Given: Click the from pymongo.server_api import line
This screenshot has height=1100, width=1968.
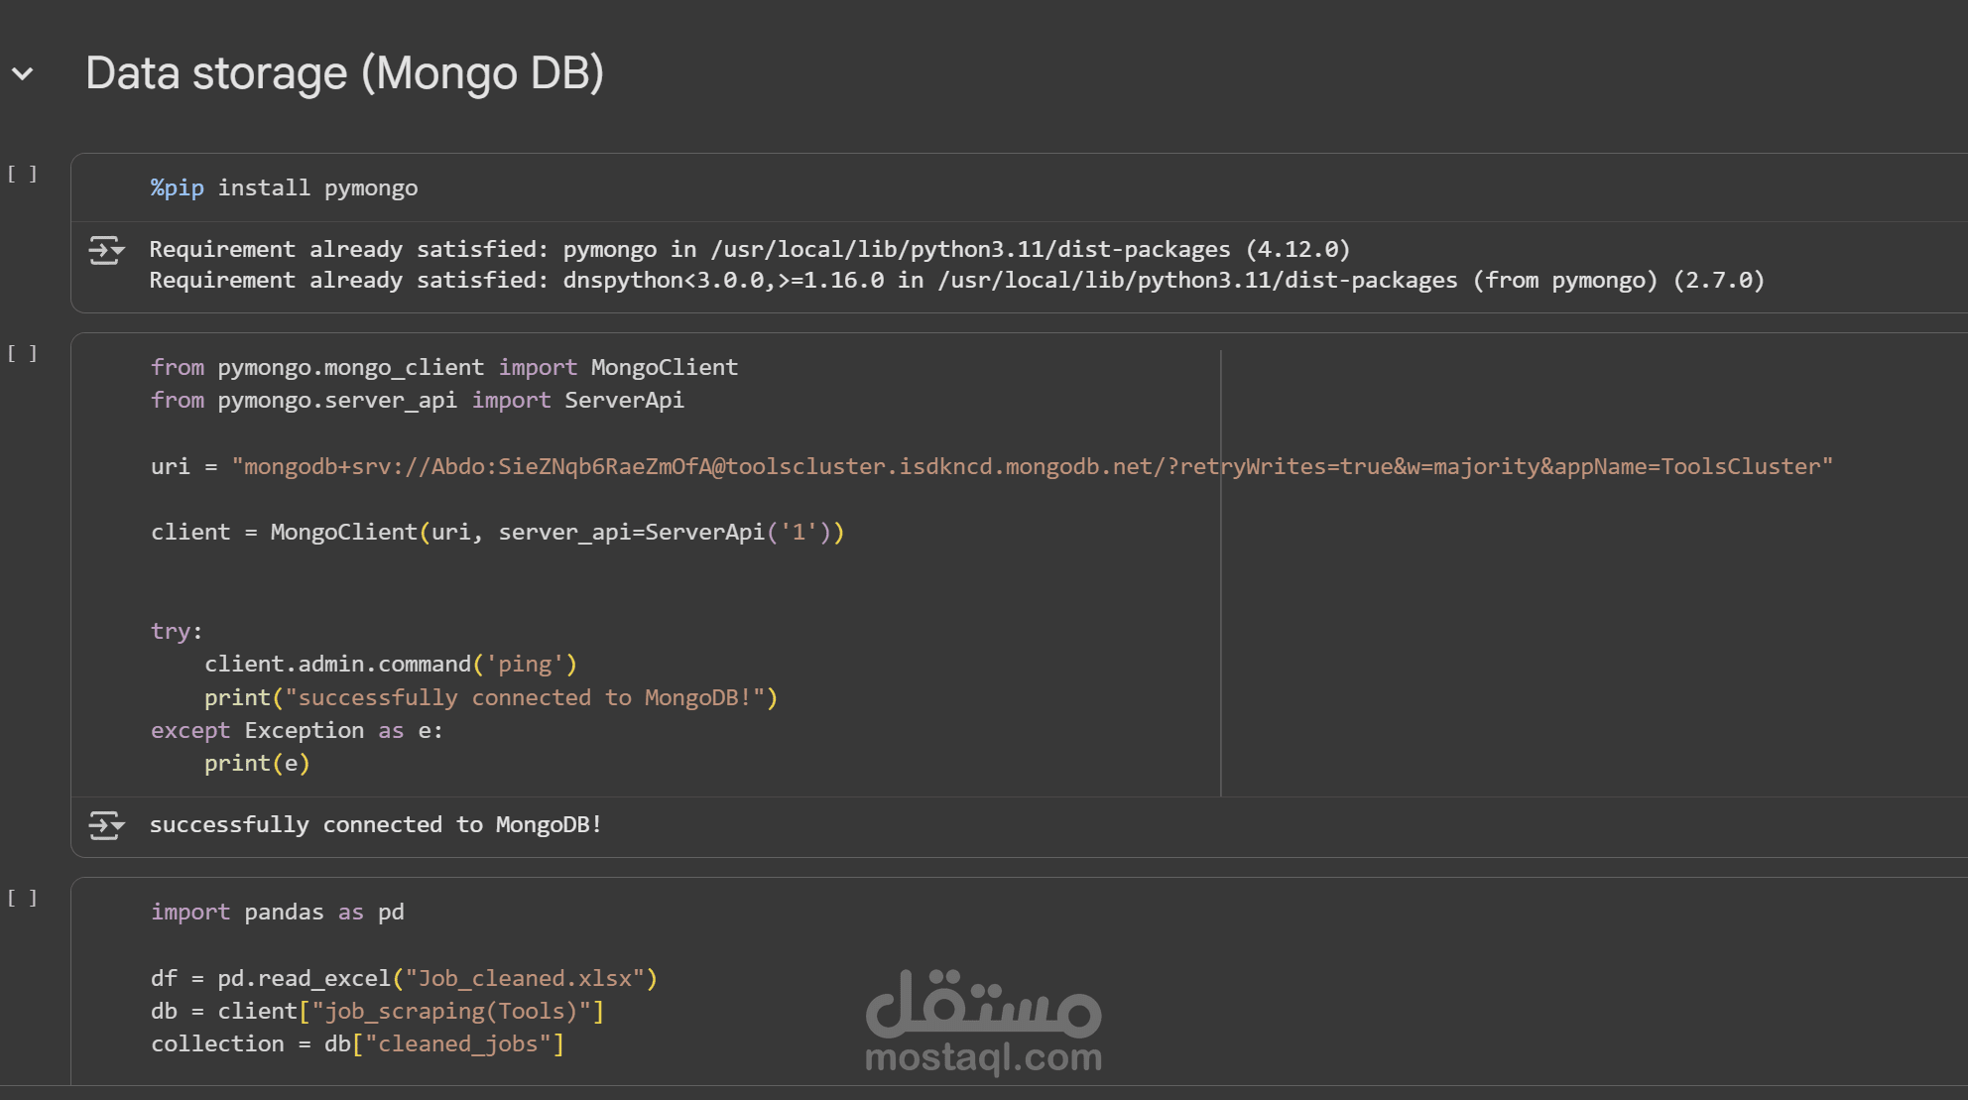Looking at the screenshot, I should (x=417, y=401).
